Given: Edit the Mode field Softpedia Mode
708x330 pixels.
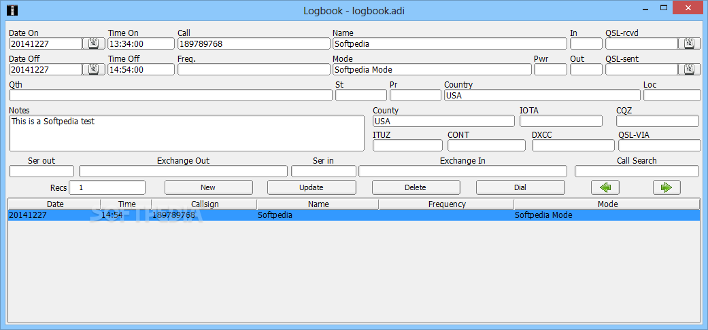Looking at the screenshot, I should coord(432,69).
